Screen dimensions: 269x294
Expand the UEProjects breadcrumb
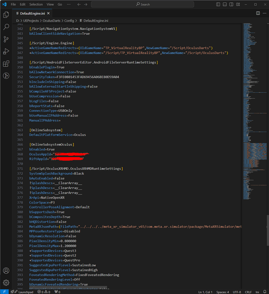tap(31, 21)
